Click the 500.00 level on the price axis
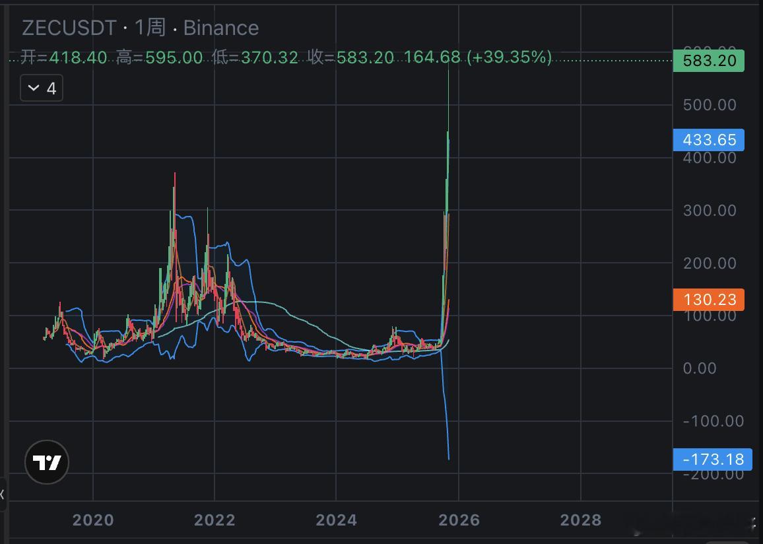The height and width of the screenshot is (544, 763). click(x=710, y=105)
